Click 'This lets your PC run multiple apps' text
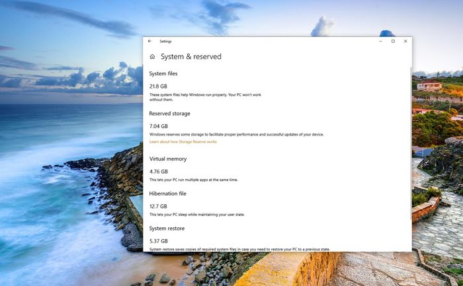This screenshot has width=463, height=286. click(193, 180)
